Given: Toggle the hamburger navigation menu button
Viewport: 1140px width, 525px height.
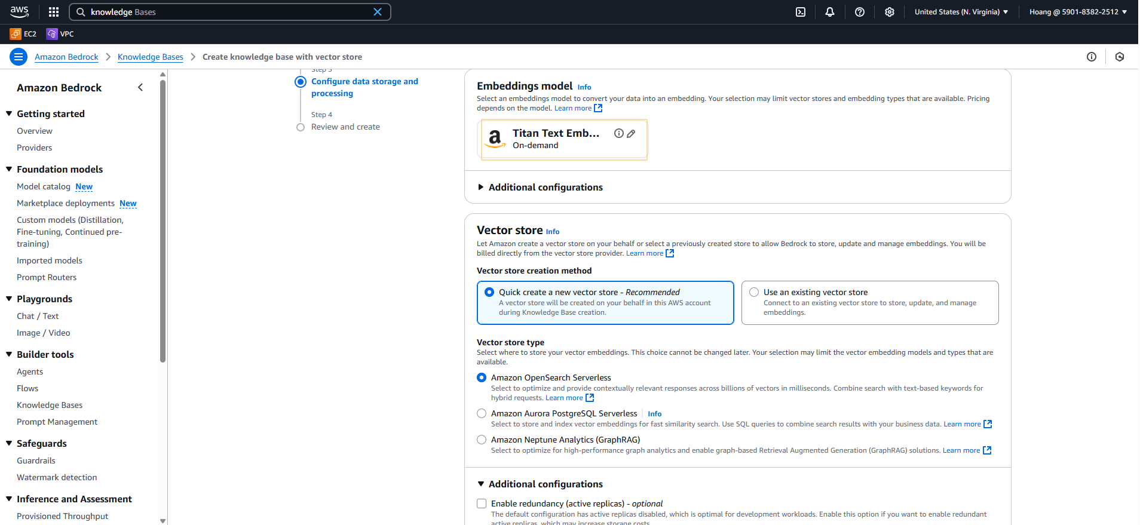Looking at the screenshot, I should [x=19, y=57].
